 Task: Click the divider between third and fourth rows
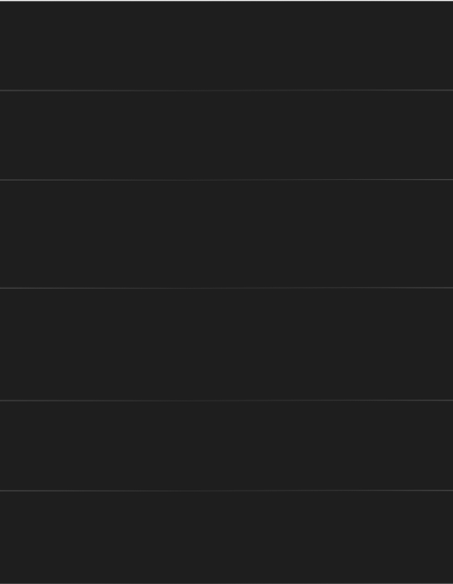pyautogui.click(x=226, y=287)
